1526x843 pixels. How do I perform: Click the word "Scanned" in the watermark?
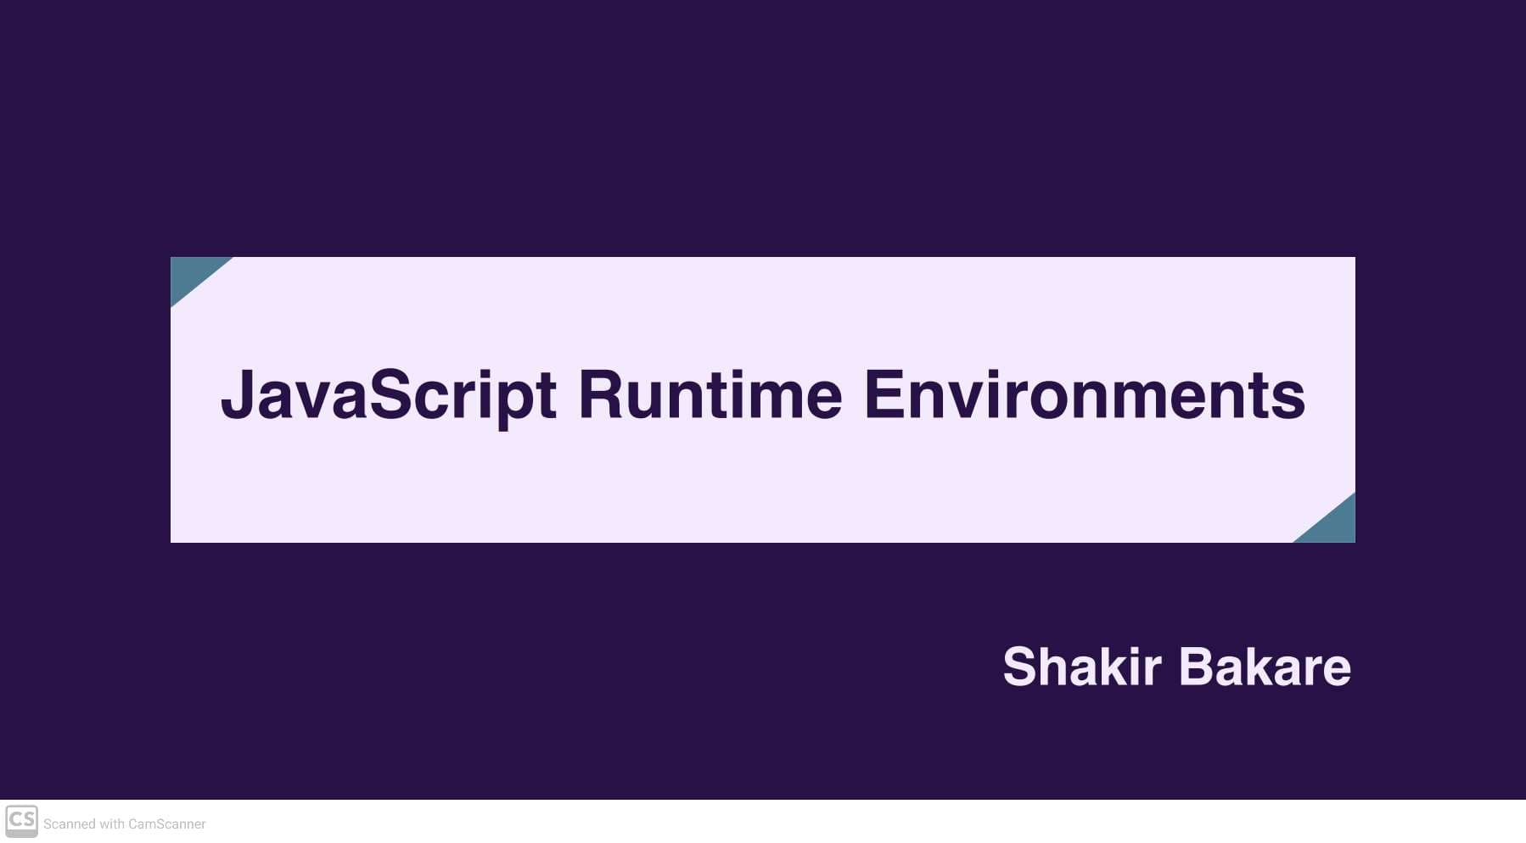pyautogui.click(x=70, y=824)
